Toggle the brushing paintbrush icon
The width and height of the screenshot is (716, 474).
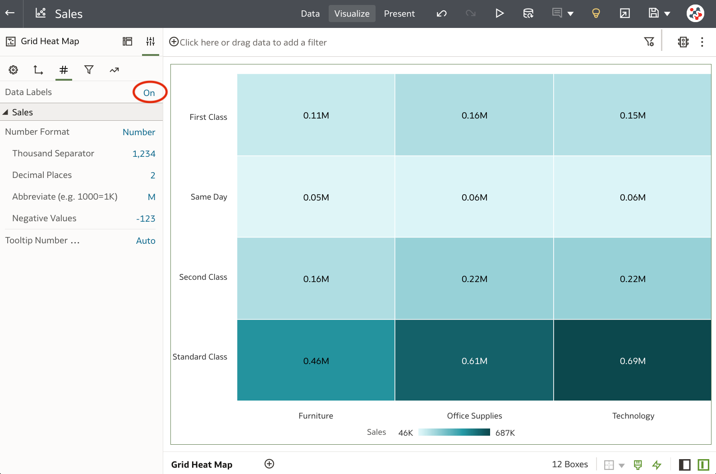click(x=638, y=465)
